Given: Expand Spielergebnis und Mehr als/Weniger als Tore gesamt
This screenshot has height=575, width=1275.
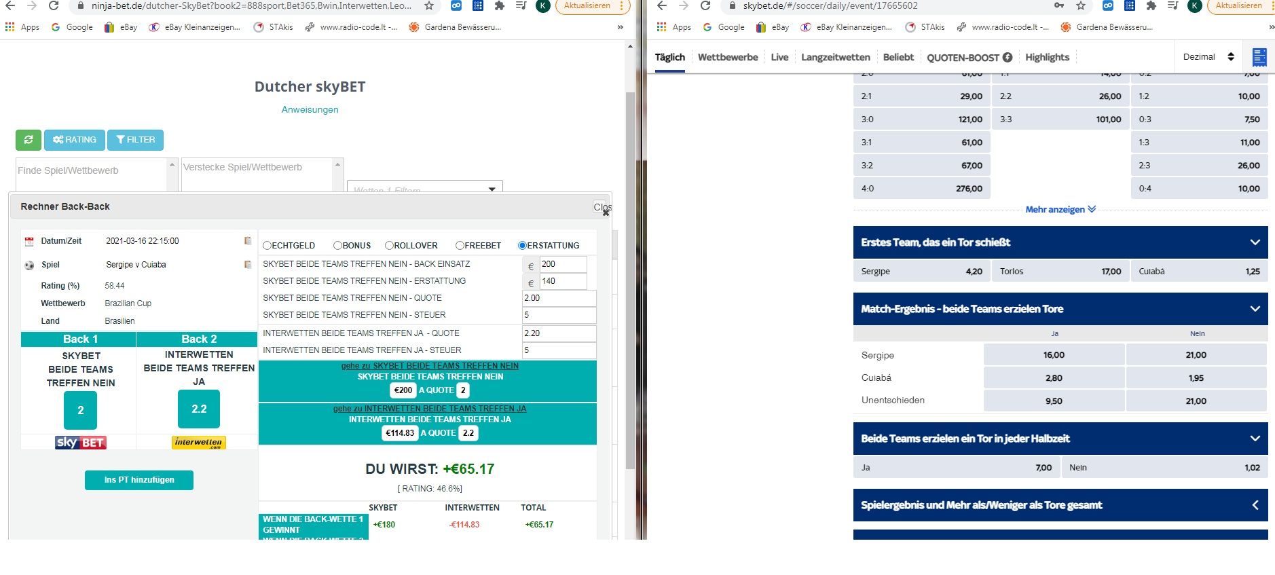Looking at the screenshot, I should point(1255,505).
